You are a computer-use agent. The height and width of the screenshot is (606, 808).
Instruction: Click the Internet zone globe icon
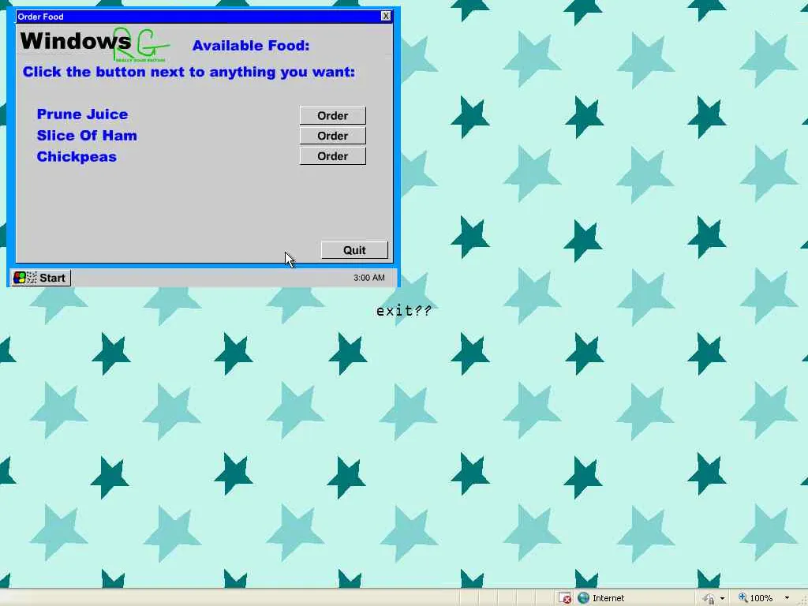(x=583, y=598)
